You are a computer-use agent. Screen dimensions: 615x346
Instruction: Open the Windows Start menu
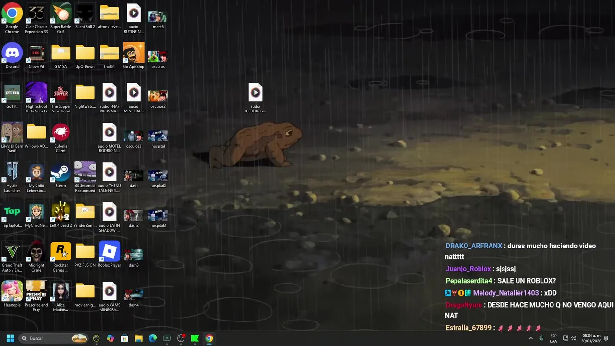10,338
